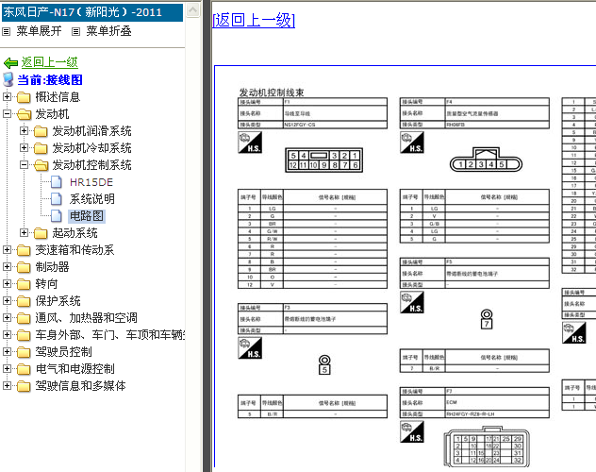The image size is (596, 472).
Task: Click the 发动机控制线束 diagram title
Action: coord(272,93)
